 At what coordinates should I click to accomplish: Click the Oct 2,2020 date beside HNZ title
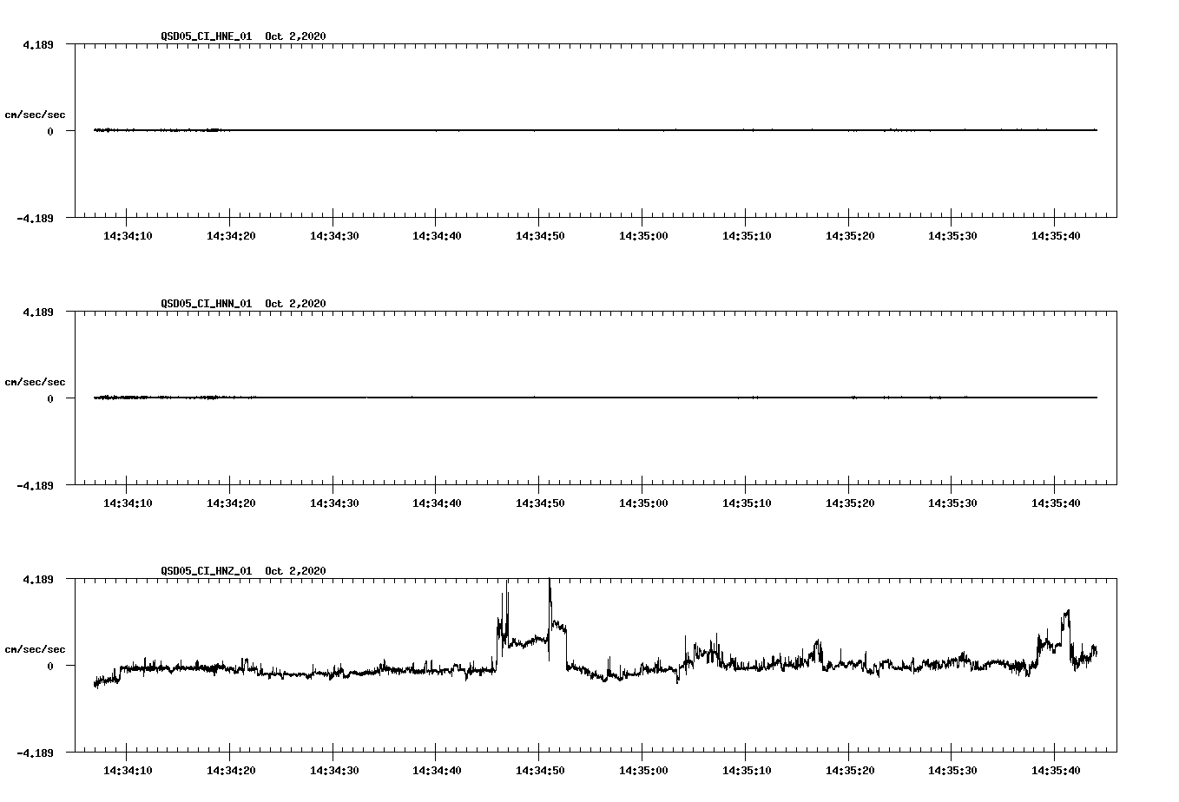coord(295,571)
